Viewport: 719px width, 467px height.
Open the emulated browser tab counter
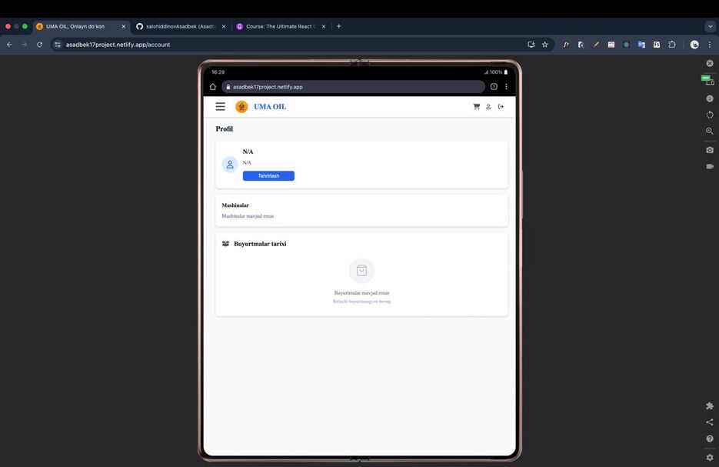[494, 87]
